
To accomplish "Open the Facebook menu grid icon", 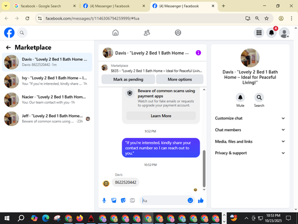I will 259,33.
